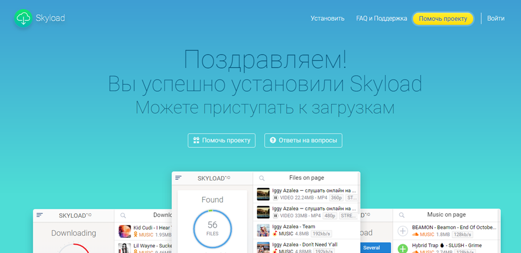Screen dimensions: 521x253
Task: Click the green plus icon beside Hybrid Trap
Action: 403,248
